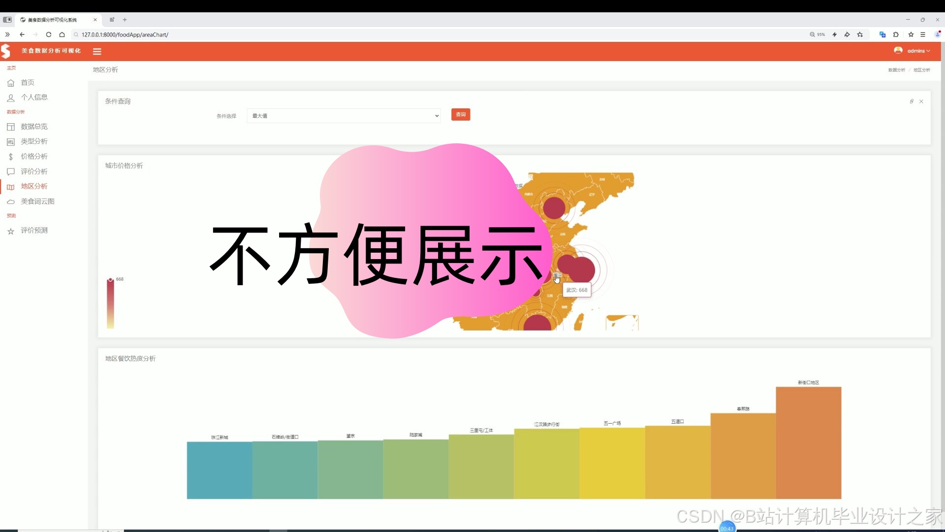Click the 新街口地区 bar
The height and width of the screenshot is (532, 945).
coord(809,443)
